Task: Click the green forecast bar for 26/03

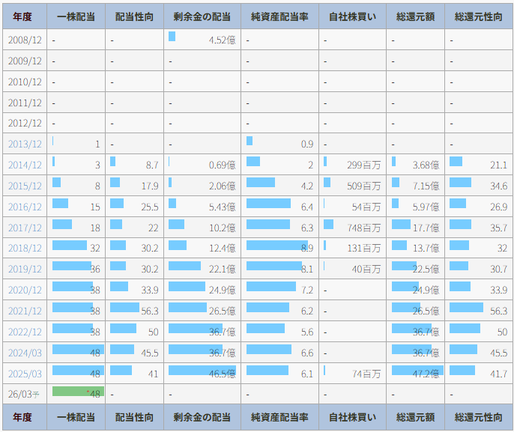Action: point(77,392)
